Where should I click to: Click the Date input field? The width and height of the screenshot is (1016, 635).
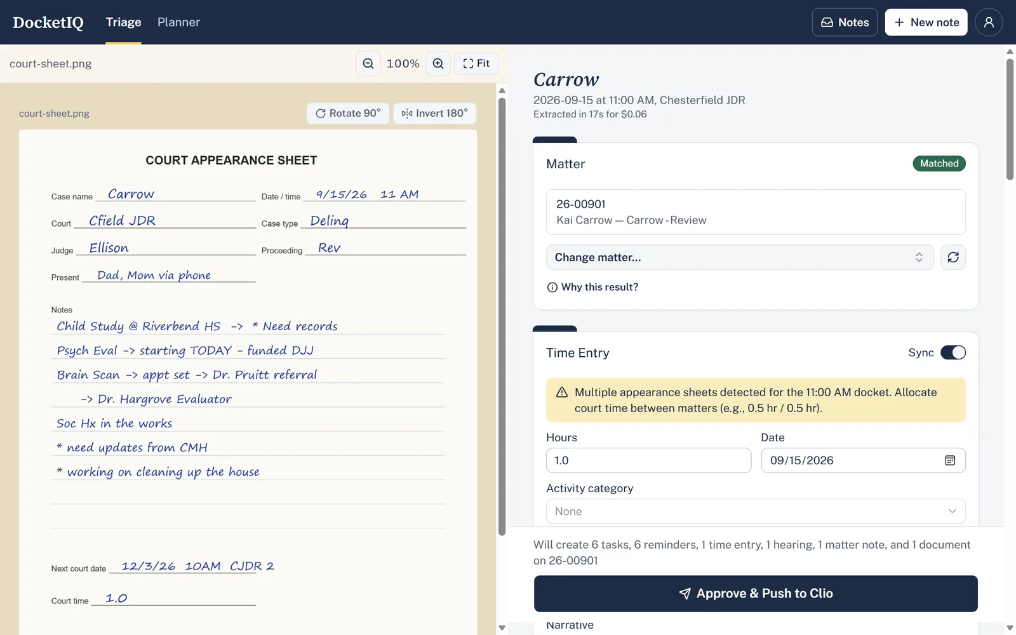pos(863,460)
